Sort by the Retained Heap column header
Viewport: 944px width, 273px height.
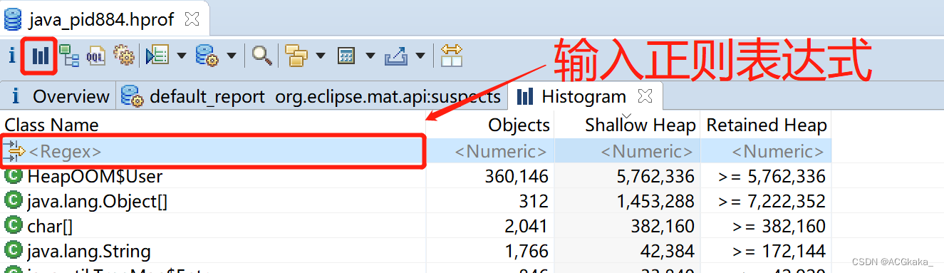pyautogui.click(x=766, y=125)
